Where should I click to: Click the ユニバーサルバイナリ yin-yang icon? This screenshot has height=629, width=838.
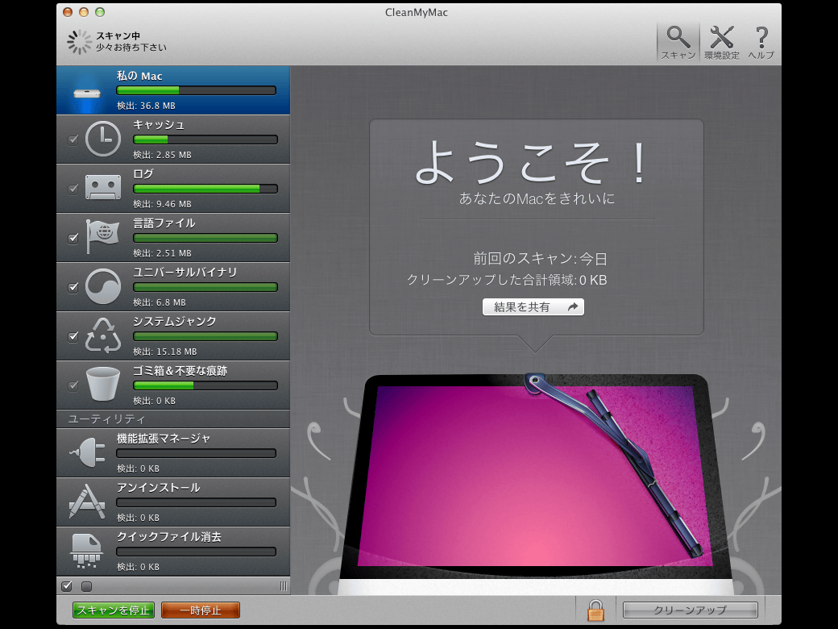point(103,287)
